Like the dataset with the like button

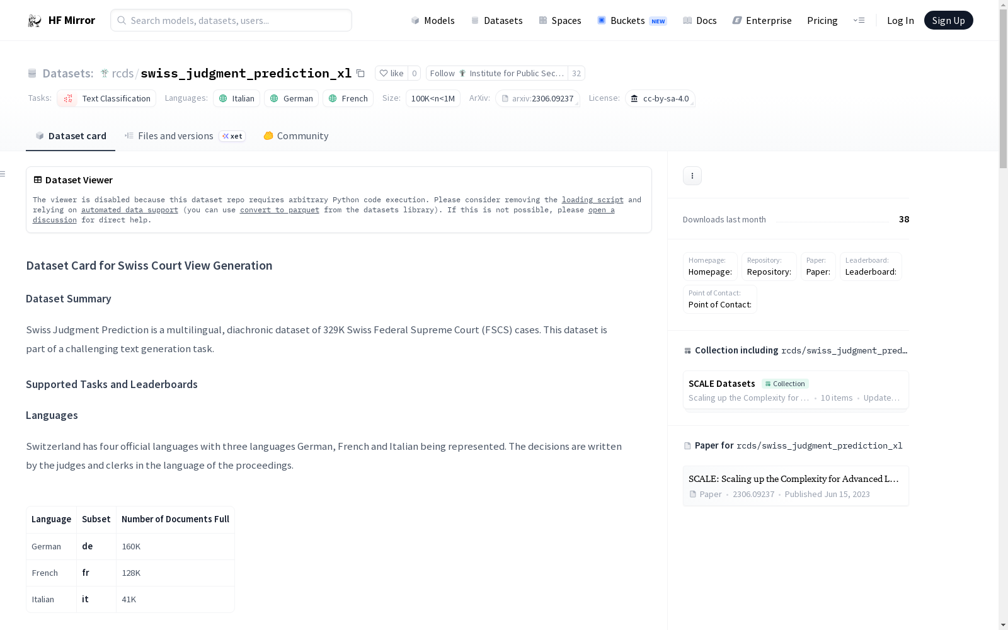click(391, 73)
